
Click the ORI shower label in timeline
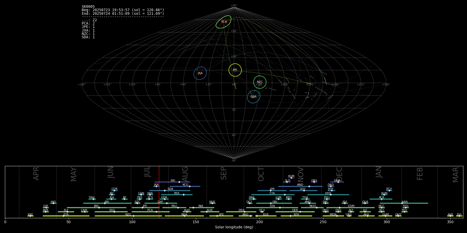275,202
